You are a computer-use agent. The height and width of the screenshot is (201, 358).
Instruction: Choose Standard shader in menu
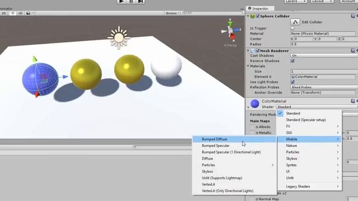click(309, 113)
